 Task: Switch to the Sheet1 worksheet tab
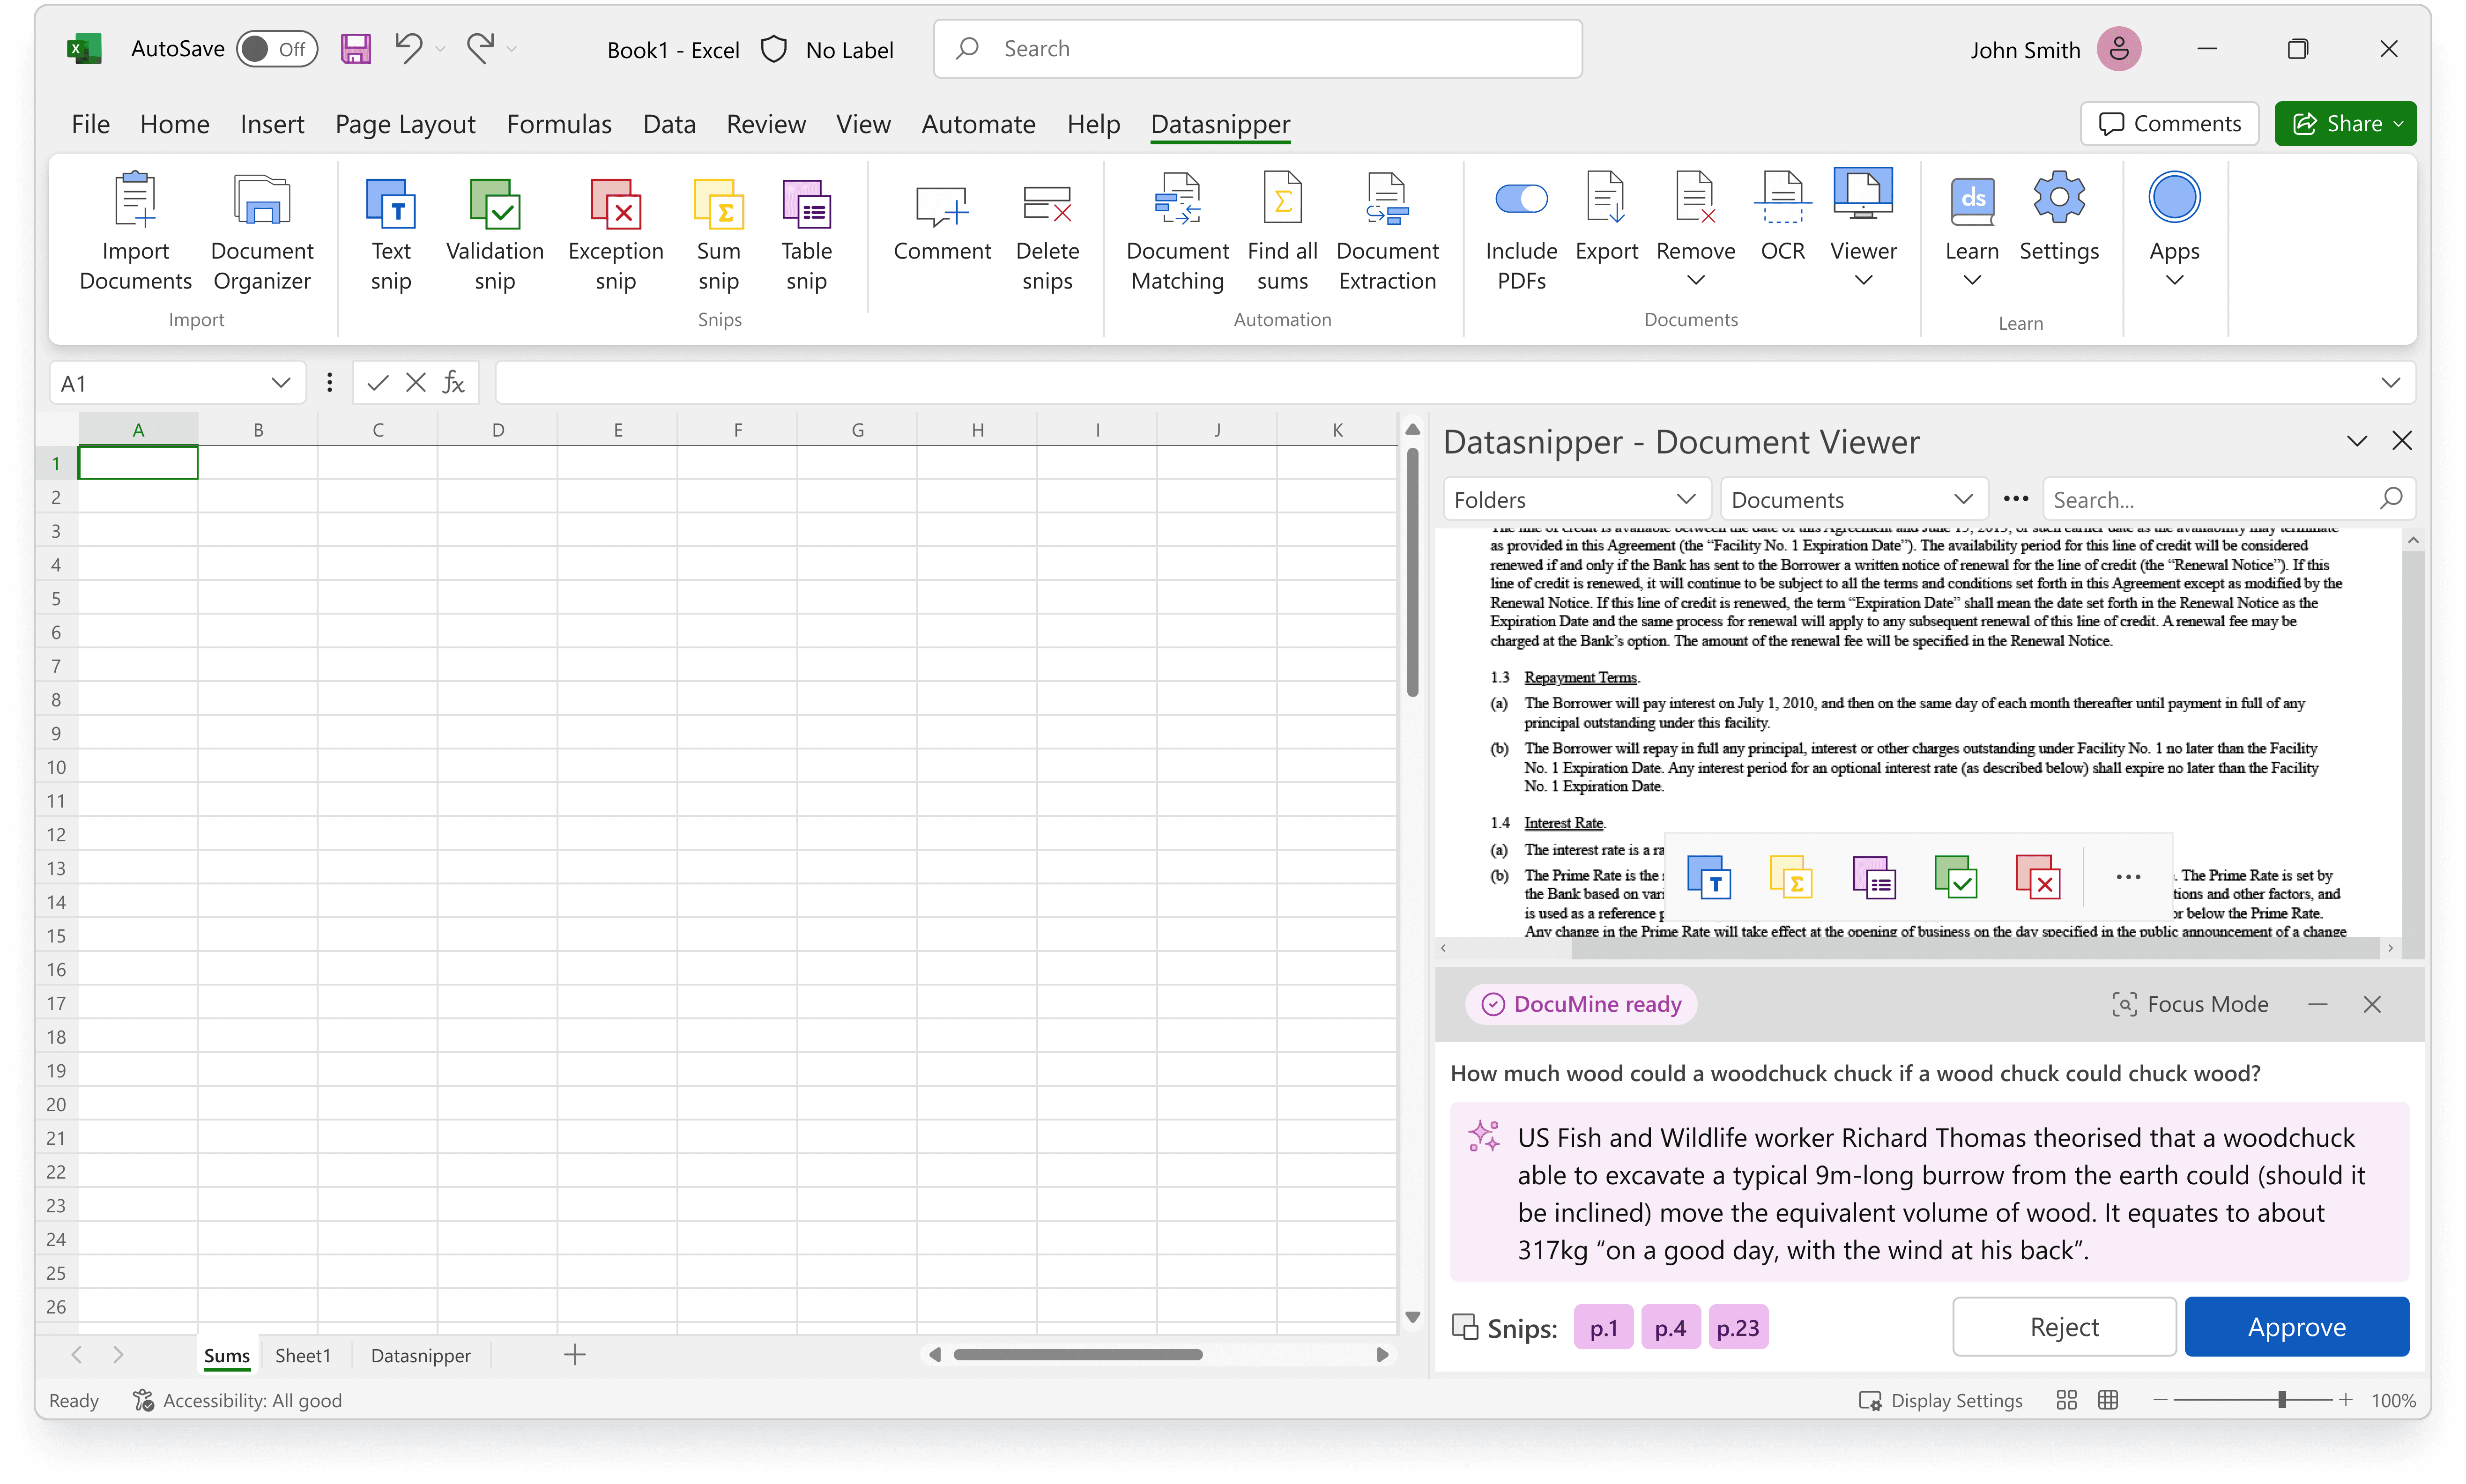302,1355
